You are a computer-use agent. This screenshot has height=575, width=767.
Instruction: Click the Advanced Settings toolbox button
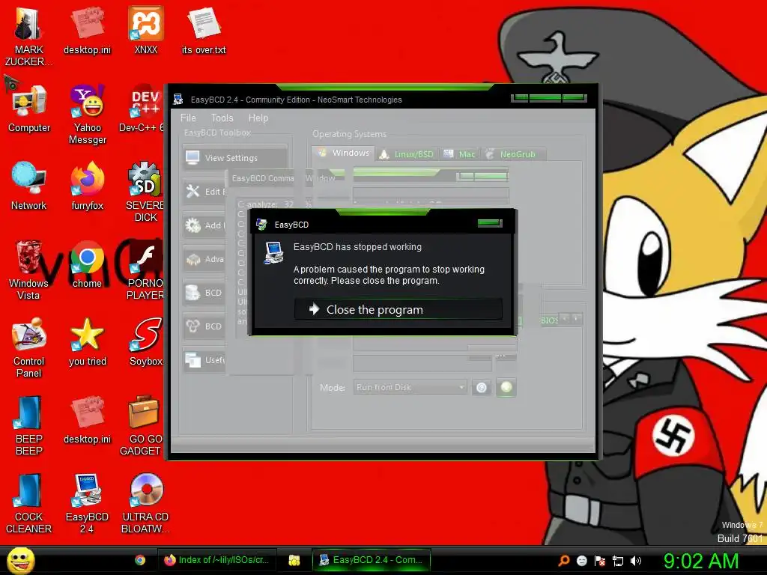[204, 259]
